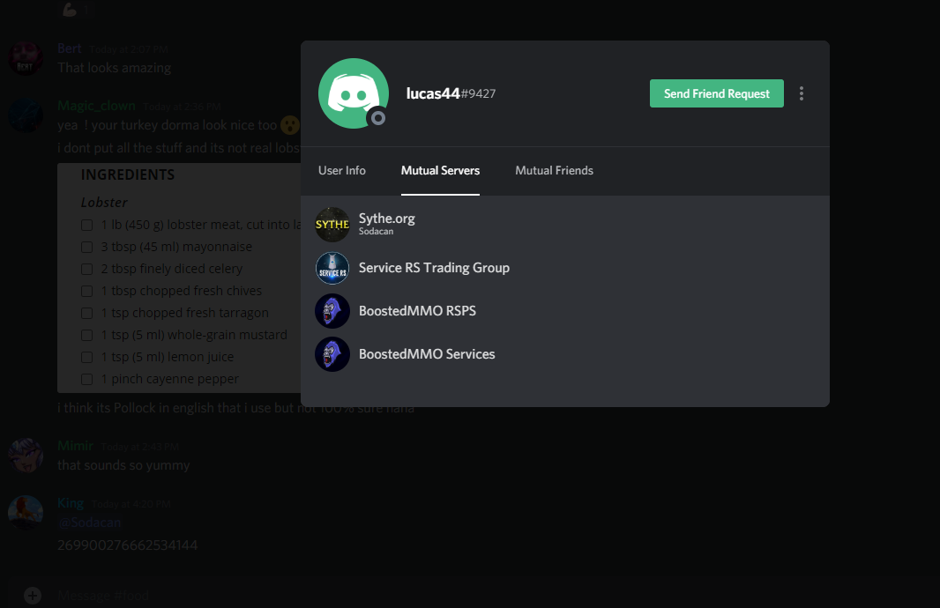This screenshot has width=940, height=608.
Task: Check the chopped fresh tarragon box
Action: [x=87, y=314]
